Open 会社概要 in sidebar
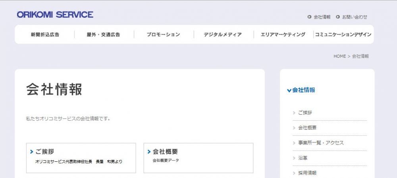Viewport: 397px width, 178px height. pos(307,128)
